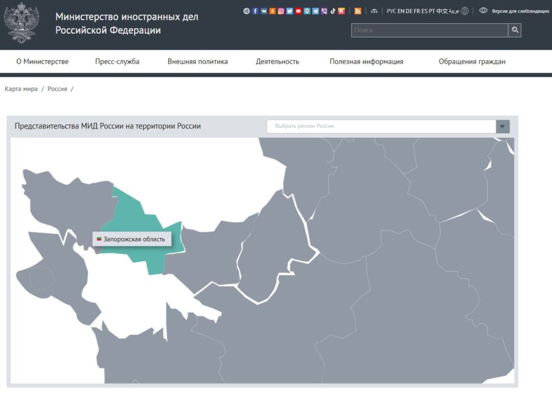The height and width of the screenshot is (397, 552).
Task: Open the Facebook page icon
Action: 255,11
